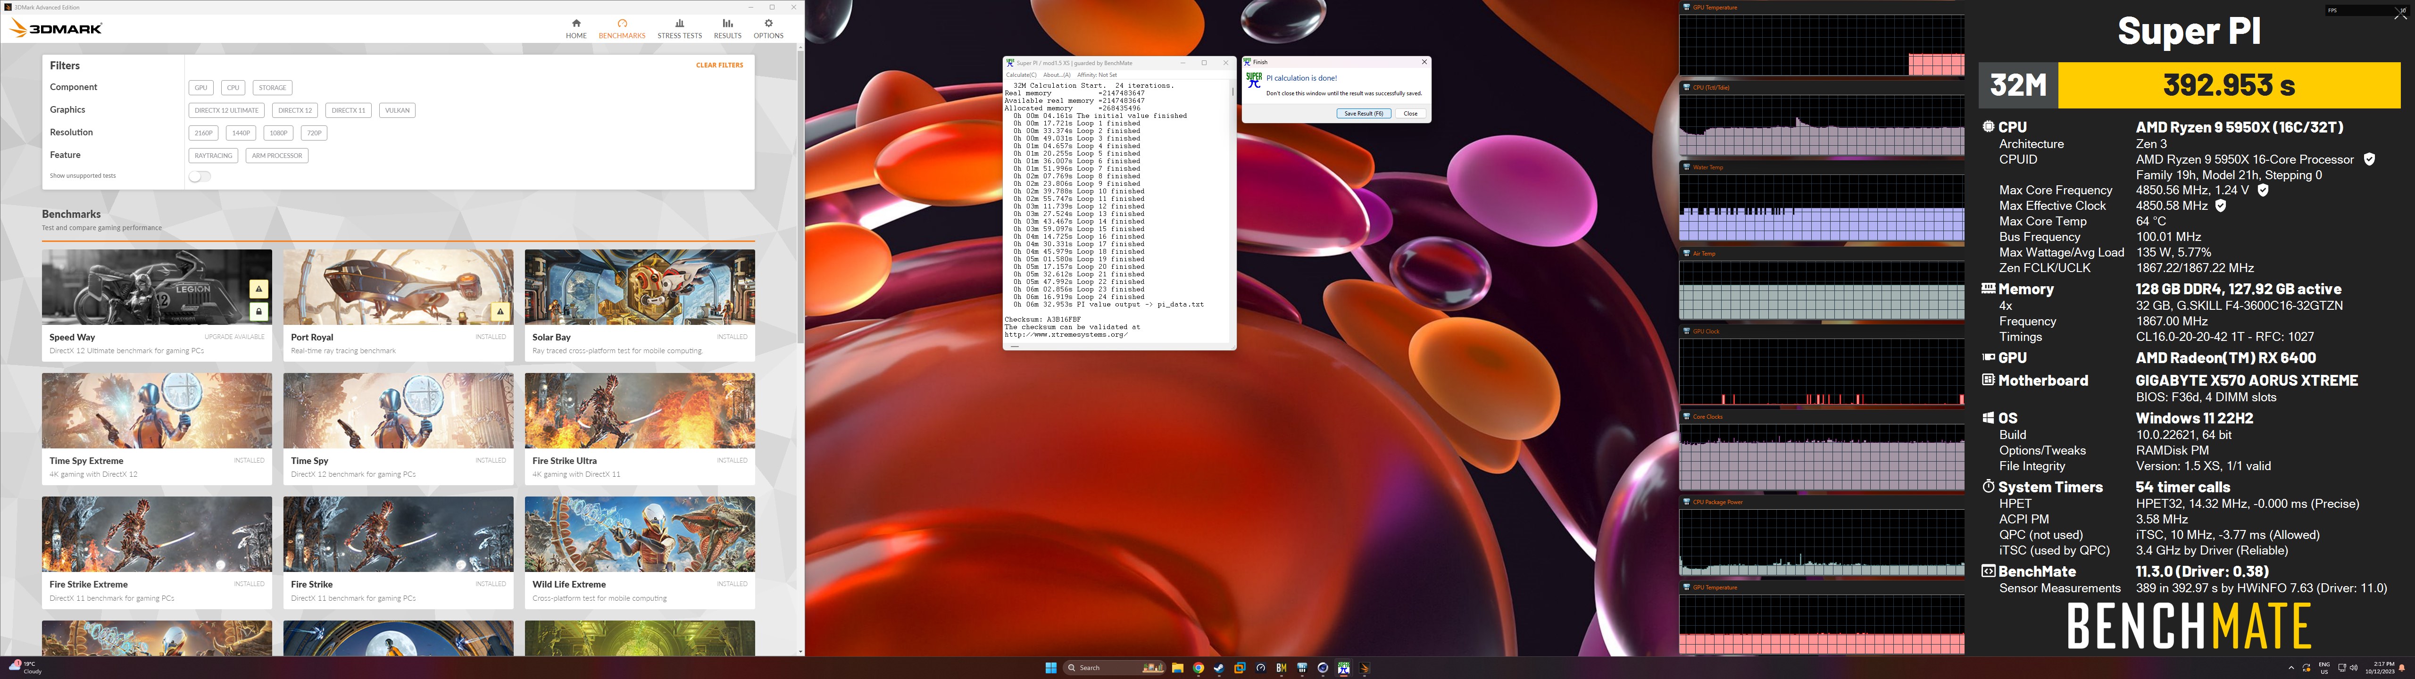This screenshot has height=679, width=2415.
Task: Switch to Super PI on the taskbar
Action: (x=1343, y=668)
